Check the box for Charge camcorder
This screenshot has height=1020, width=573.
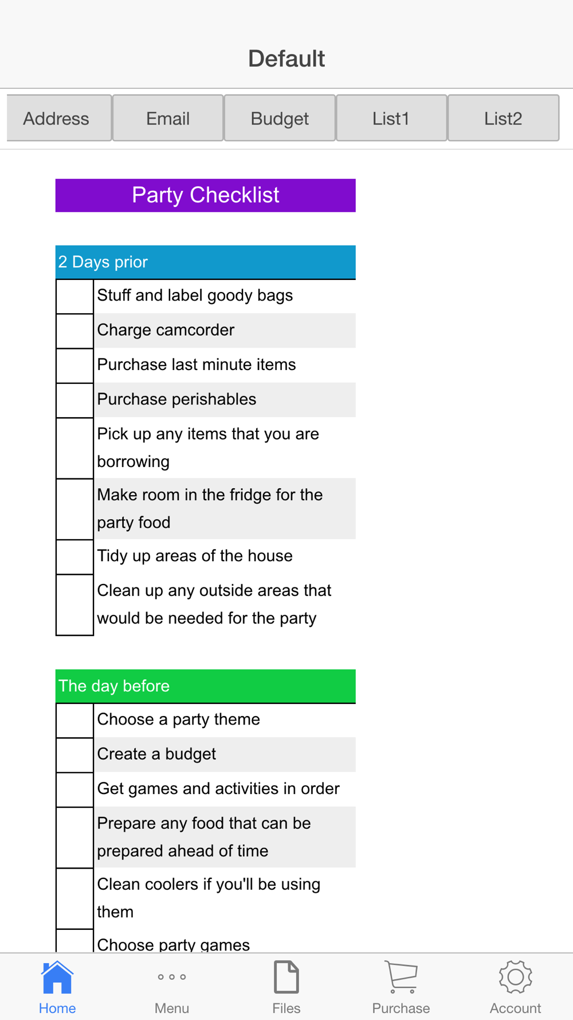pyautogui.click(x=74, y=331)
